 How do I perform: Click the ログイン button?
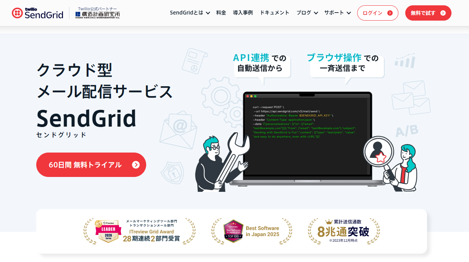pyautogui.click(x=378, y=13)
